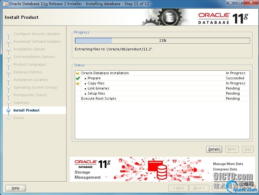Click the Back button

point(178,188)
